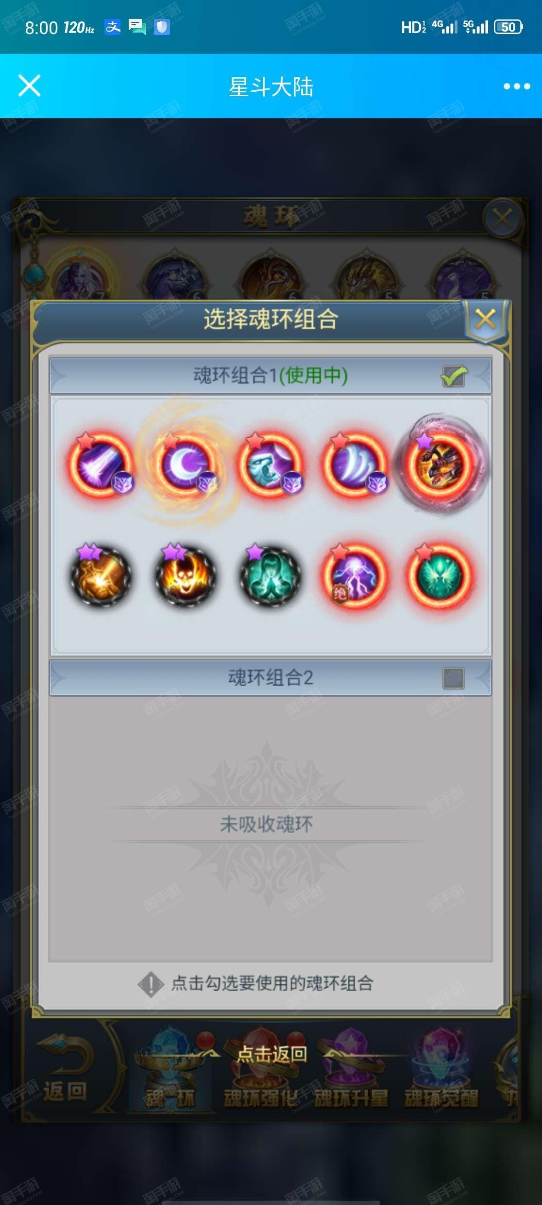This screenshot has width=542, height=1205.
Task: Close the 选择魂环组合 dialog
Action: (485, 320)
